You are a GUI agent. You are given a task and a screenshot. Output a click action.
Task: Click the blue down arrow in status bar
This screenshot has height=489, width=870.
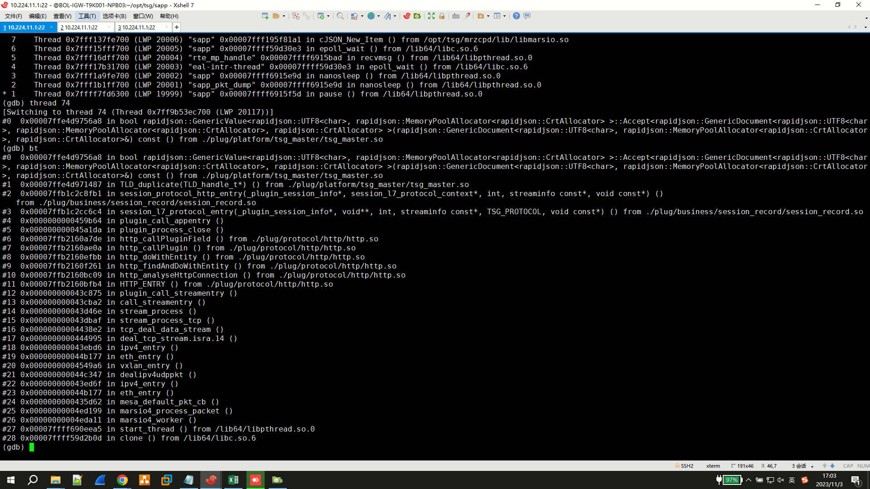[832, 466]
